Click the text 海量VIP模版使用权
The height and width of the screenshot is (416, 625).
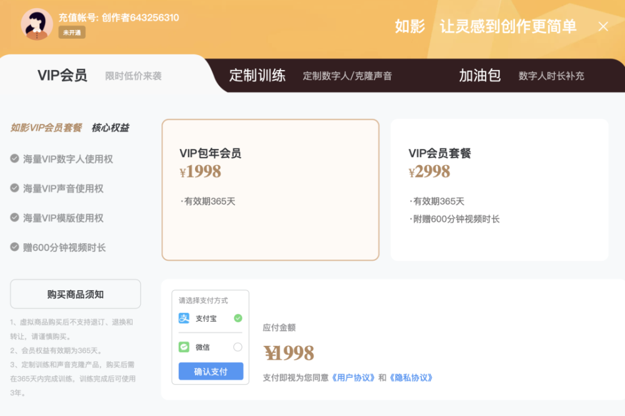(63, 218)
